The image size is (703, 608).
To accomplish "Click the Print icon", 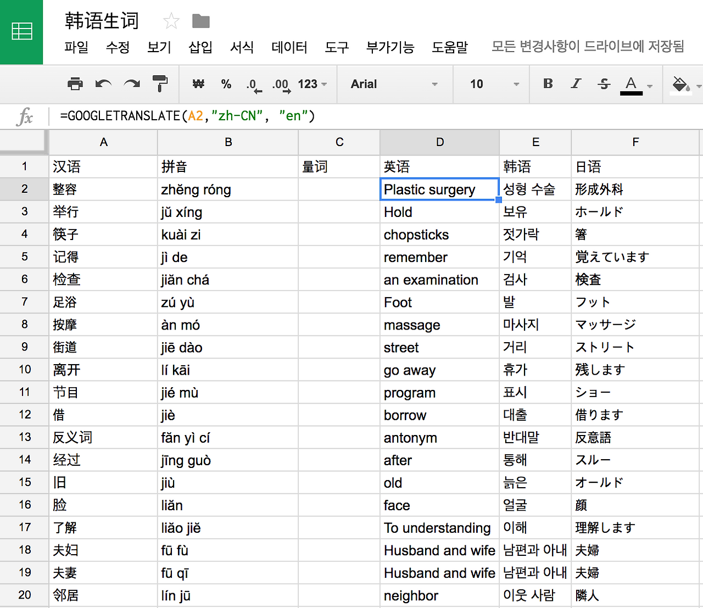I will [75, 84].
